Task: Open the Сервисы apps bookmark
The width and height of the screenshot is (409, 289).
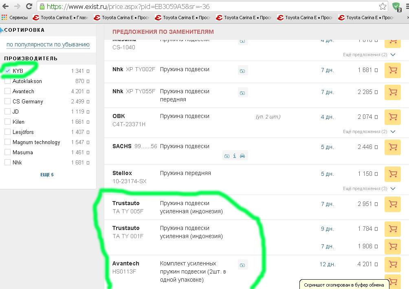Action: click(15, 18)
